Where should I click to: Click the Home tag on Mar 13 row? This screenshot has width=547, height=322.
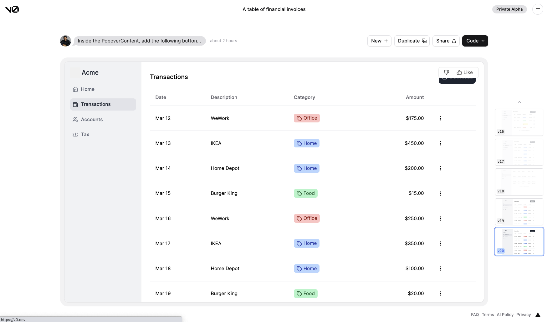(x=307, y=143)
